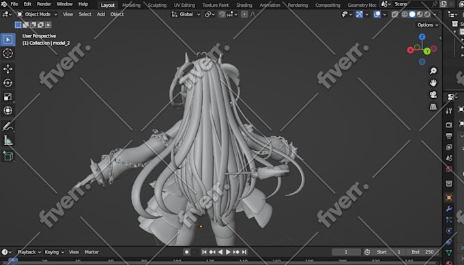Open viewport Options dropdown
The width and height of the screenshot is (464, 265).
(428, 25)
